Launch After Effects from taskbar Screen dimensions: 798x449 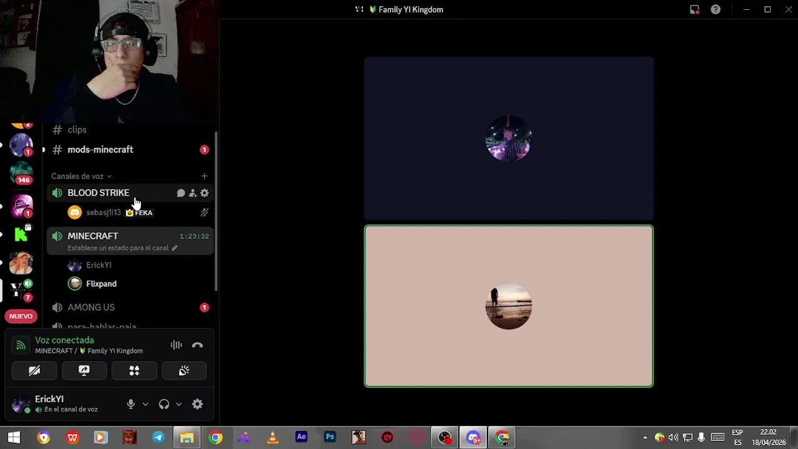(301, 438)
